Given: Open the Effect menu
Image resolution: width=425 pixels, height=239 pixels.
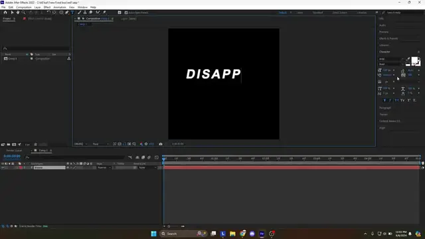Looking at the screenshot, I should click(47, 7).
